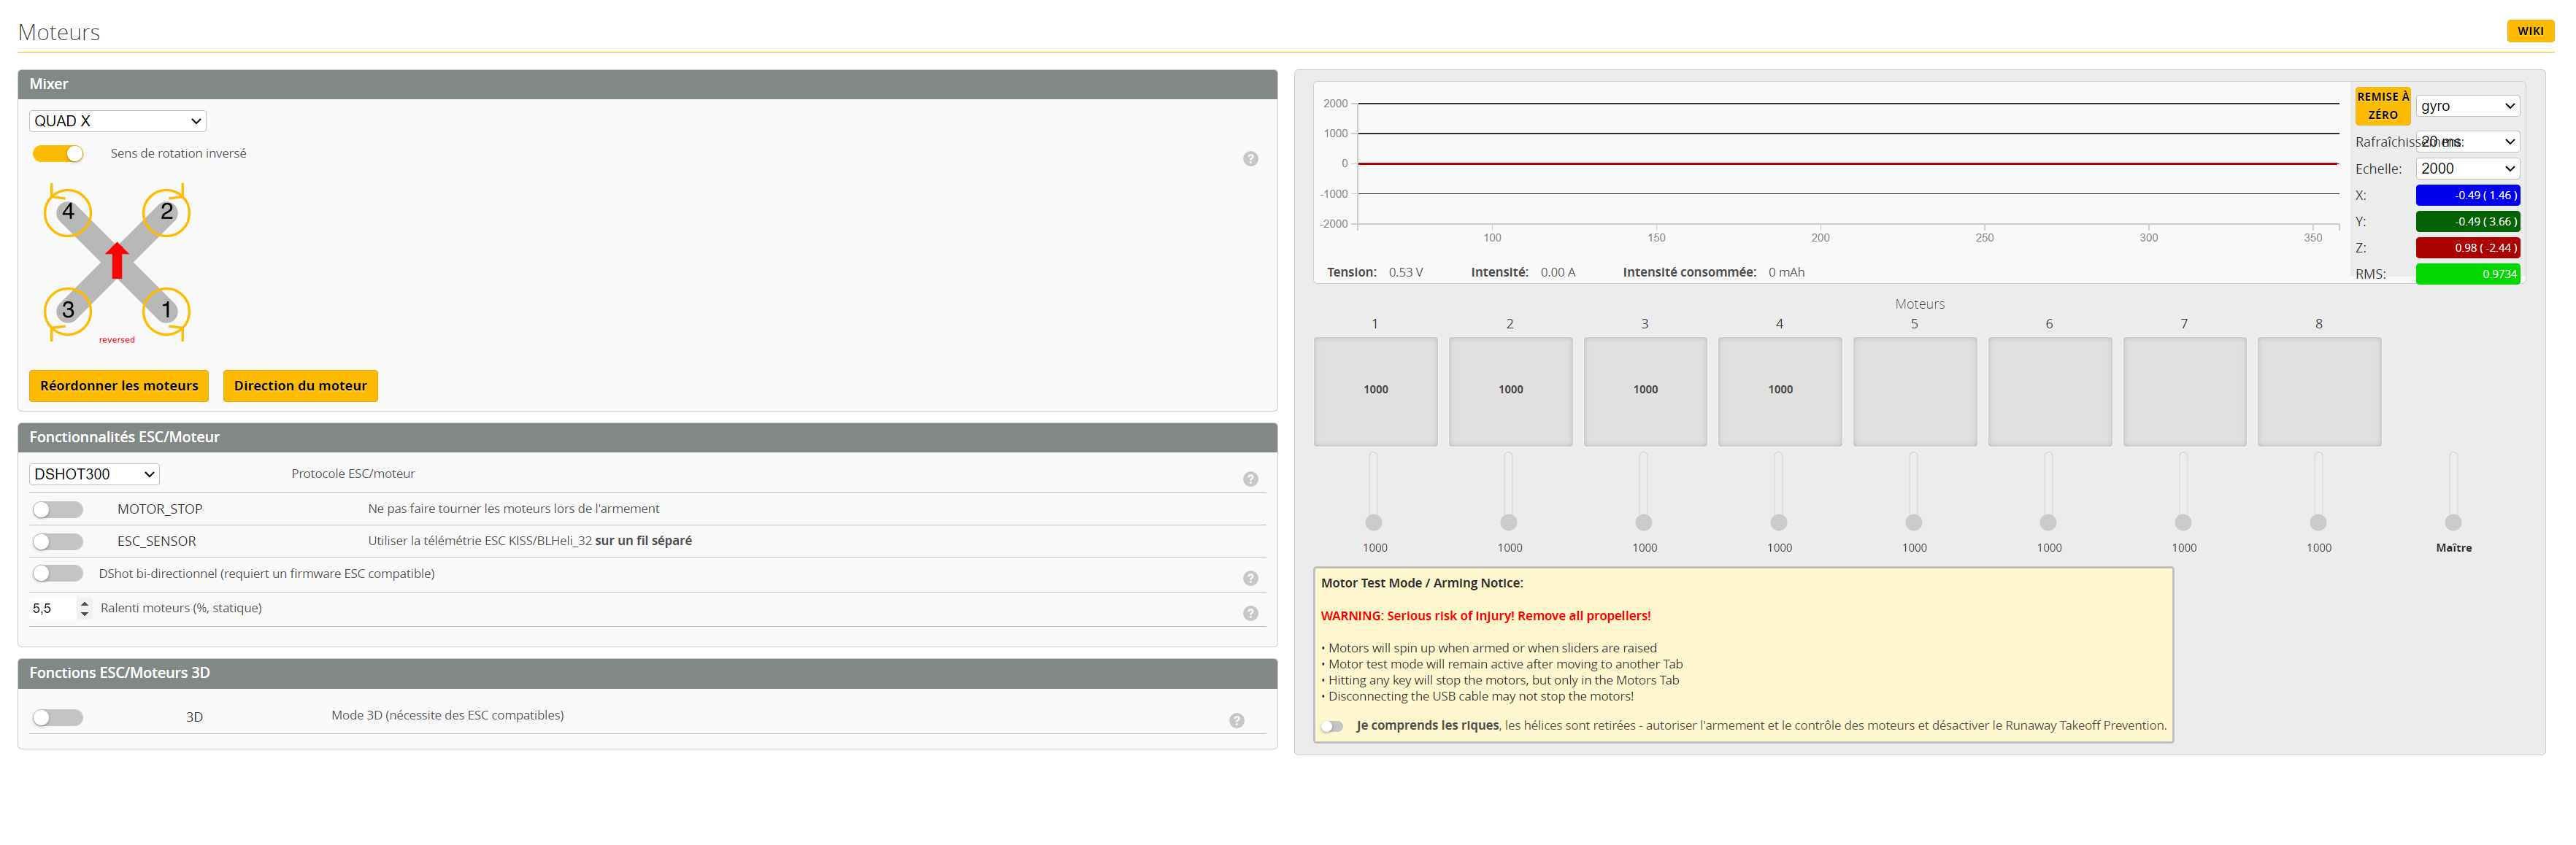
Task: Enable MOTOR_STOP switch
Action: [58, 509]
